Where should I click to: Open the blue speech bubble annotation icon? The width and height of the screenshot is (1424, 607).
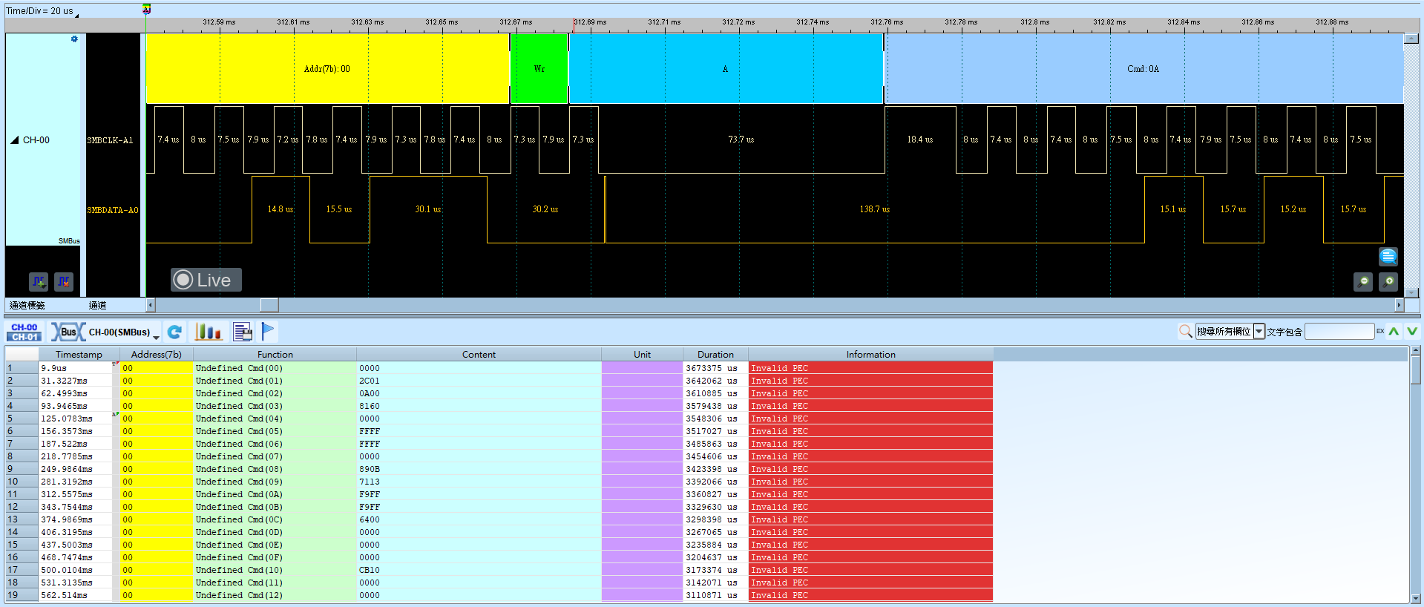[x=1388, y=257]
